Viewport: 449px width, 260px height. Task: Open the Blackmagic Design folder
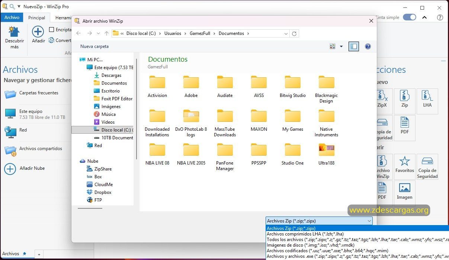[x=326, y=89]
